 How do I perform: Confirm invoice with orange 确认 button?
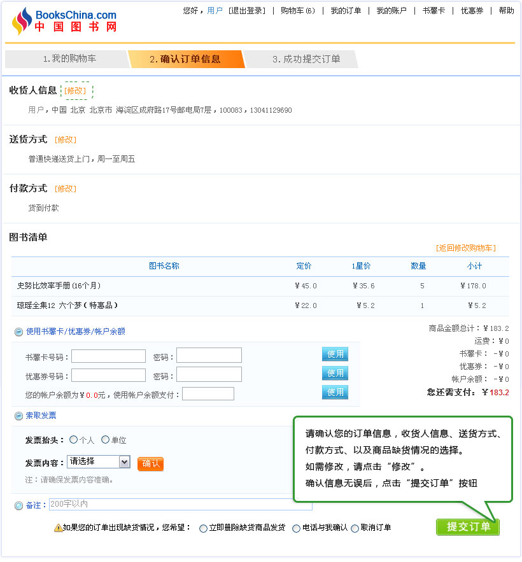150,463
